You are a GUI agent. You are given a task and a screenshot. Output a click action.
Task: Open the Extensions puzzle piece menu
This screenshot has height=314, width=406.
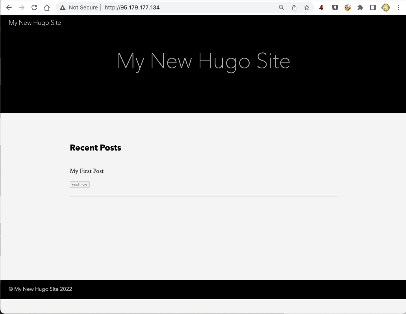pyautogui.click(x=360, y=7)
